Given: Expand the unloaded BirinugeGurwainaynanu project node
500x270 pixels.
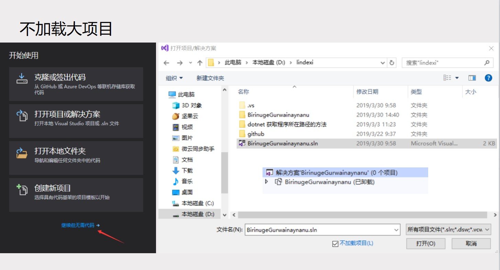Looking at the screenshot, I should point(267,182).
